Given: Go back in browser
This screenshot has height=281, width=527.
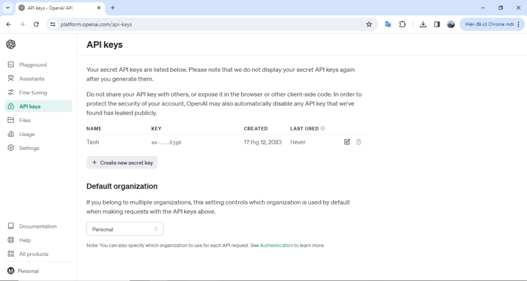Looking at the screenshot, I should [9, 24].
